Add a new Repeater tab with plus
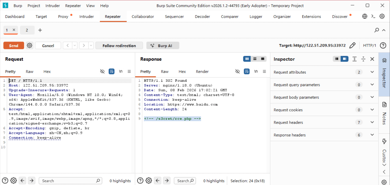390x185 pixels. tap(40, 30)
